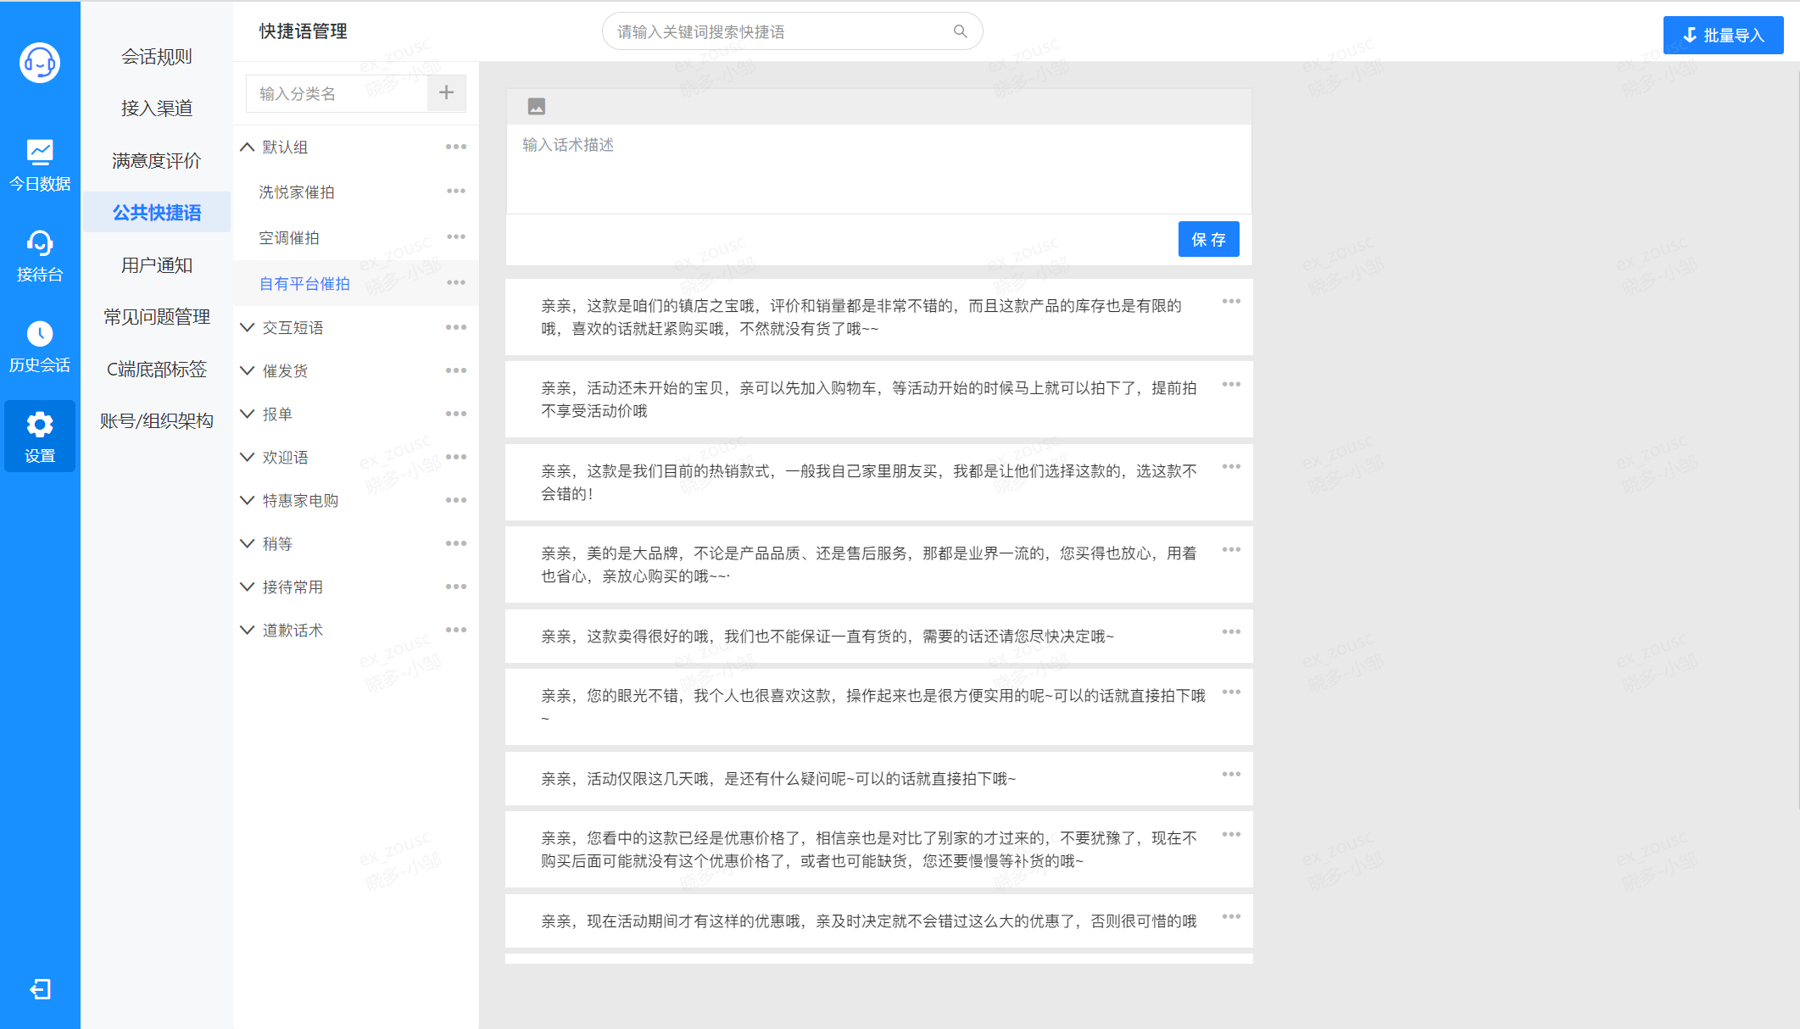Viewport: 1800px width, 1029px height.
Task: Open options for the 您的眼光不错 phrase
Action: tap(1231, 692)
